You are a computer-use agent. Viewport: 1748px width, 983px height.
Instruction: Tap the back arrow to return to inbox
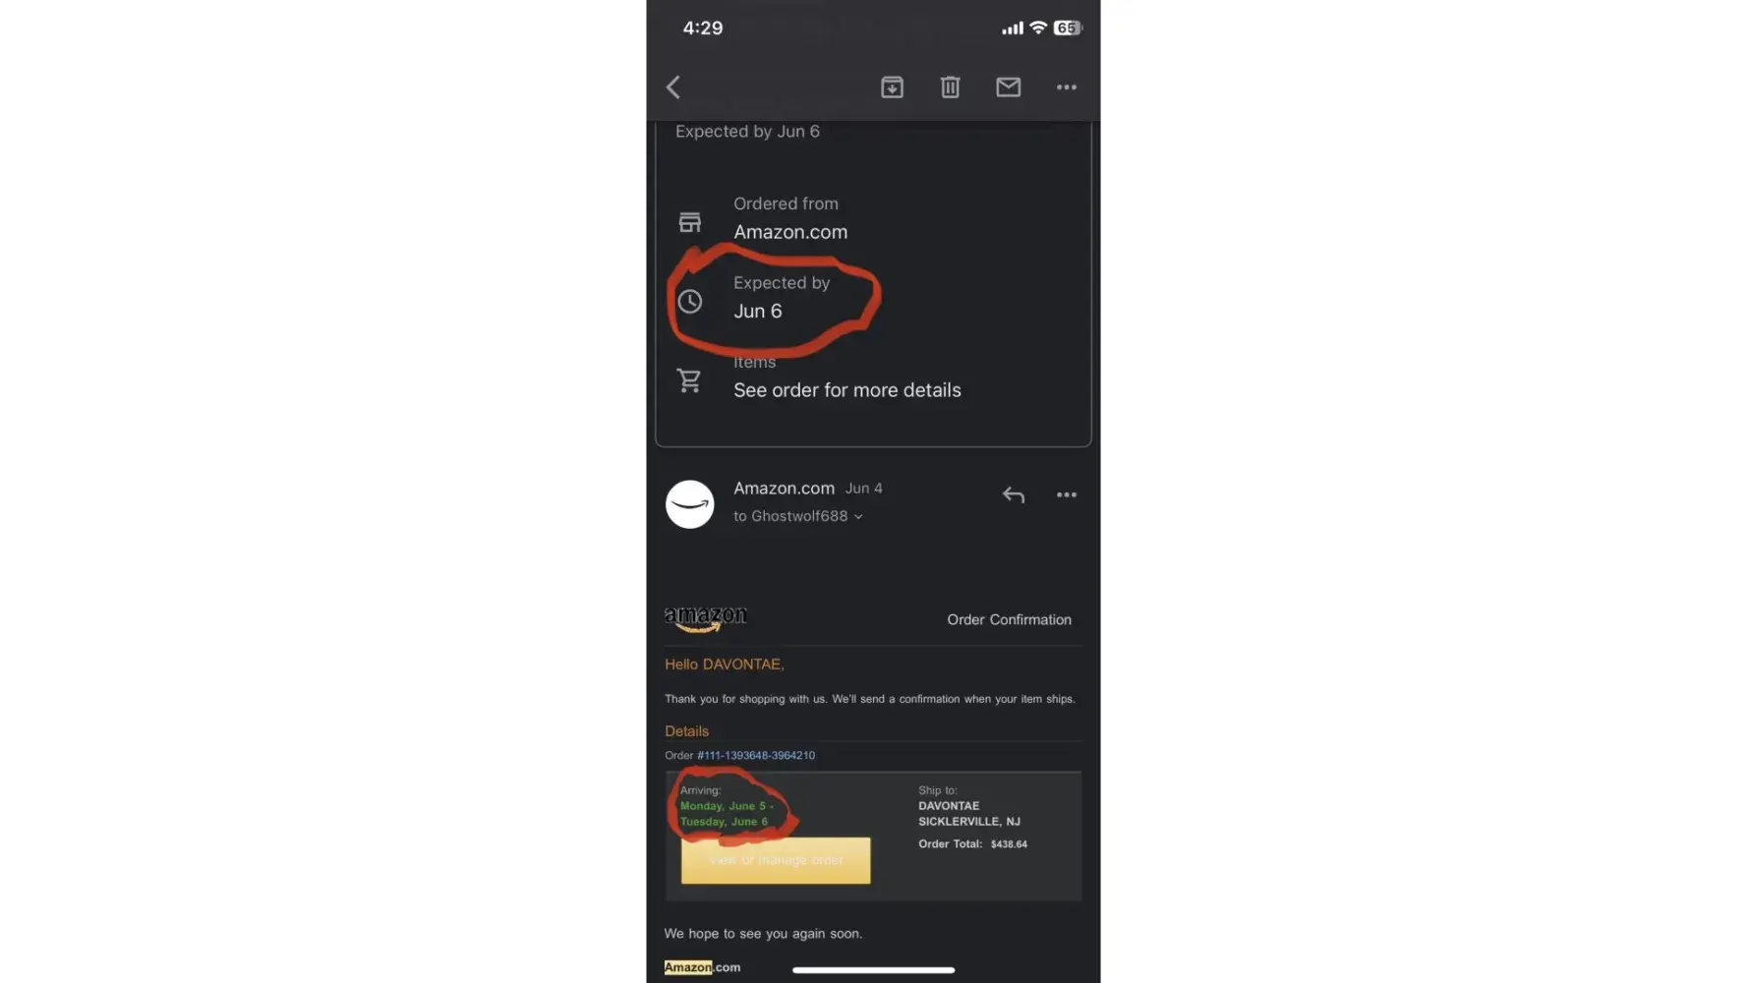tap(673, 87)
